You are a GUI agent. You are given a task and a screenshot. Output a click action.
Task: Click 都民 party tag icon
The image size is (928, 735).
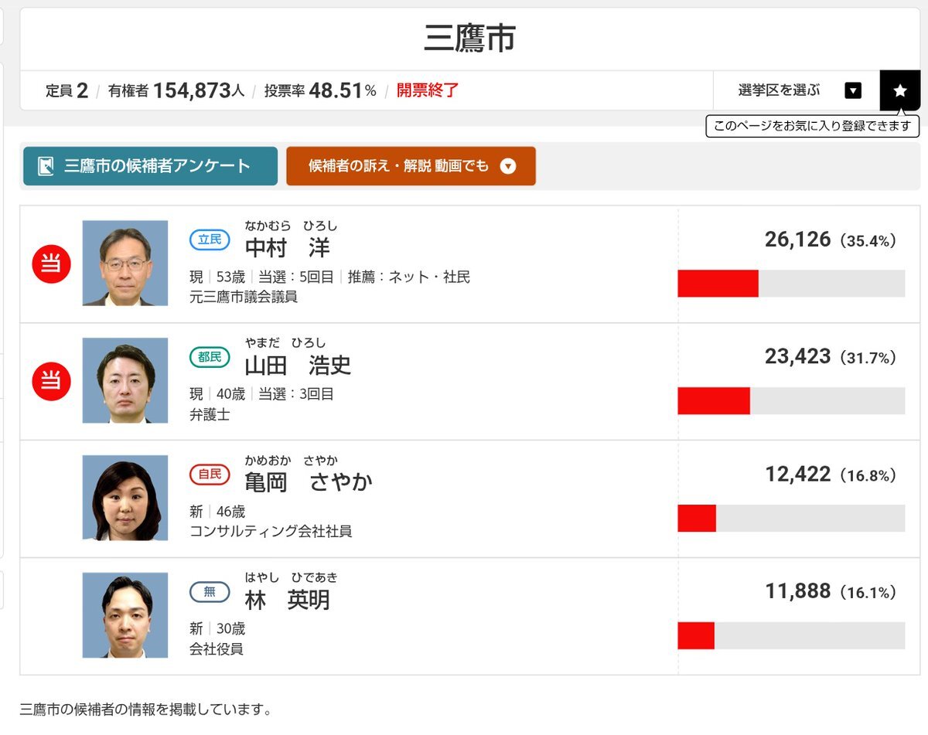[x=210, y=357]
